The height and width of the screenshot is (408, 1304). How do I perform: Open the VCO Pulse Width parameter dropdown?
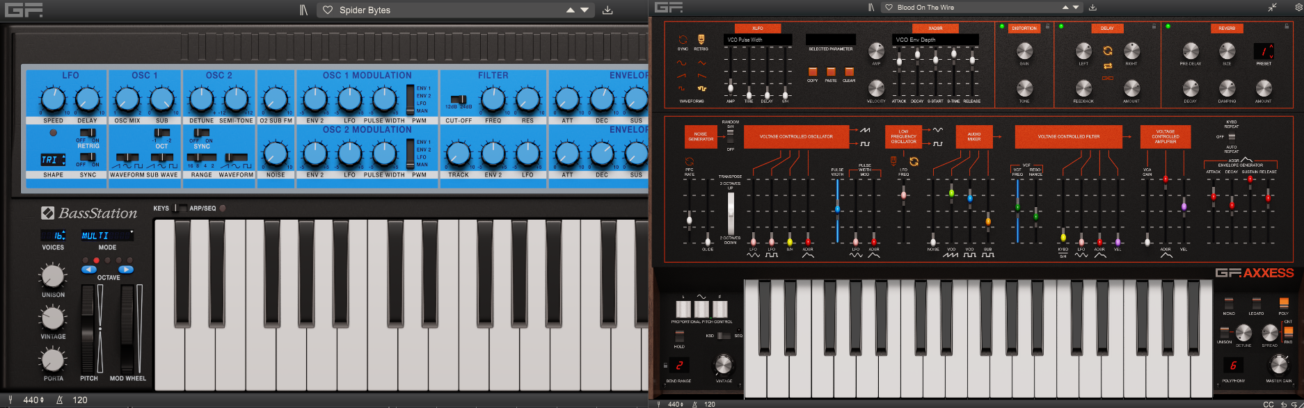(x=758, y=40)
